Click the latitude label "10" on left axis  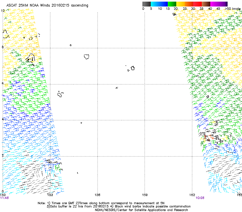(3, 11)
